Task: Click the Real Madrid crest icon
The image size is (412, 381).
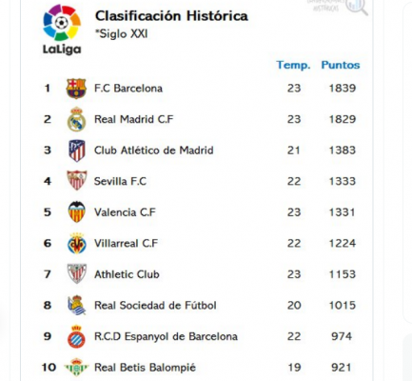Action: click(76, 119)
